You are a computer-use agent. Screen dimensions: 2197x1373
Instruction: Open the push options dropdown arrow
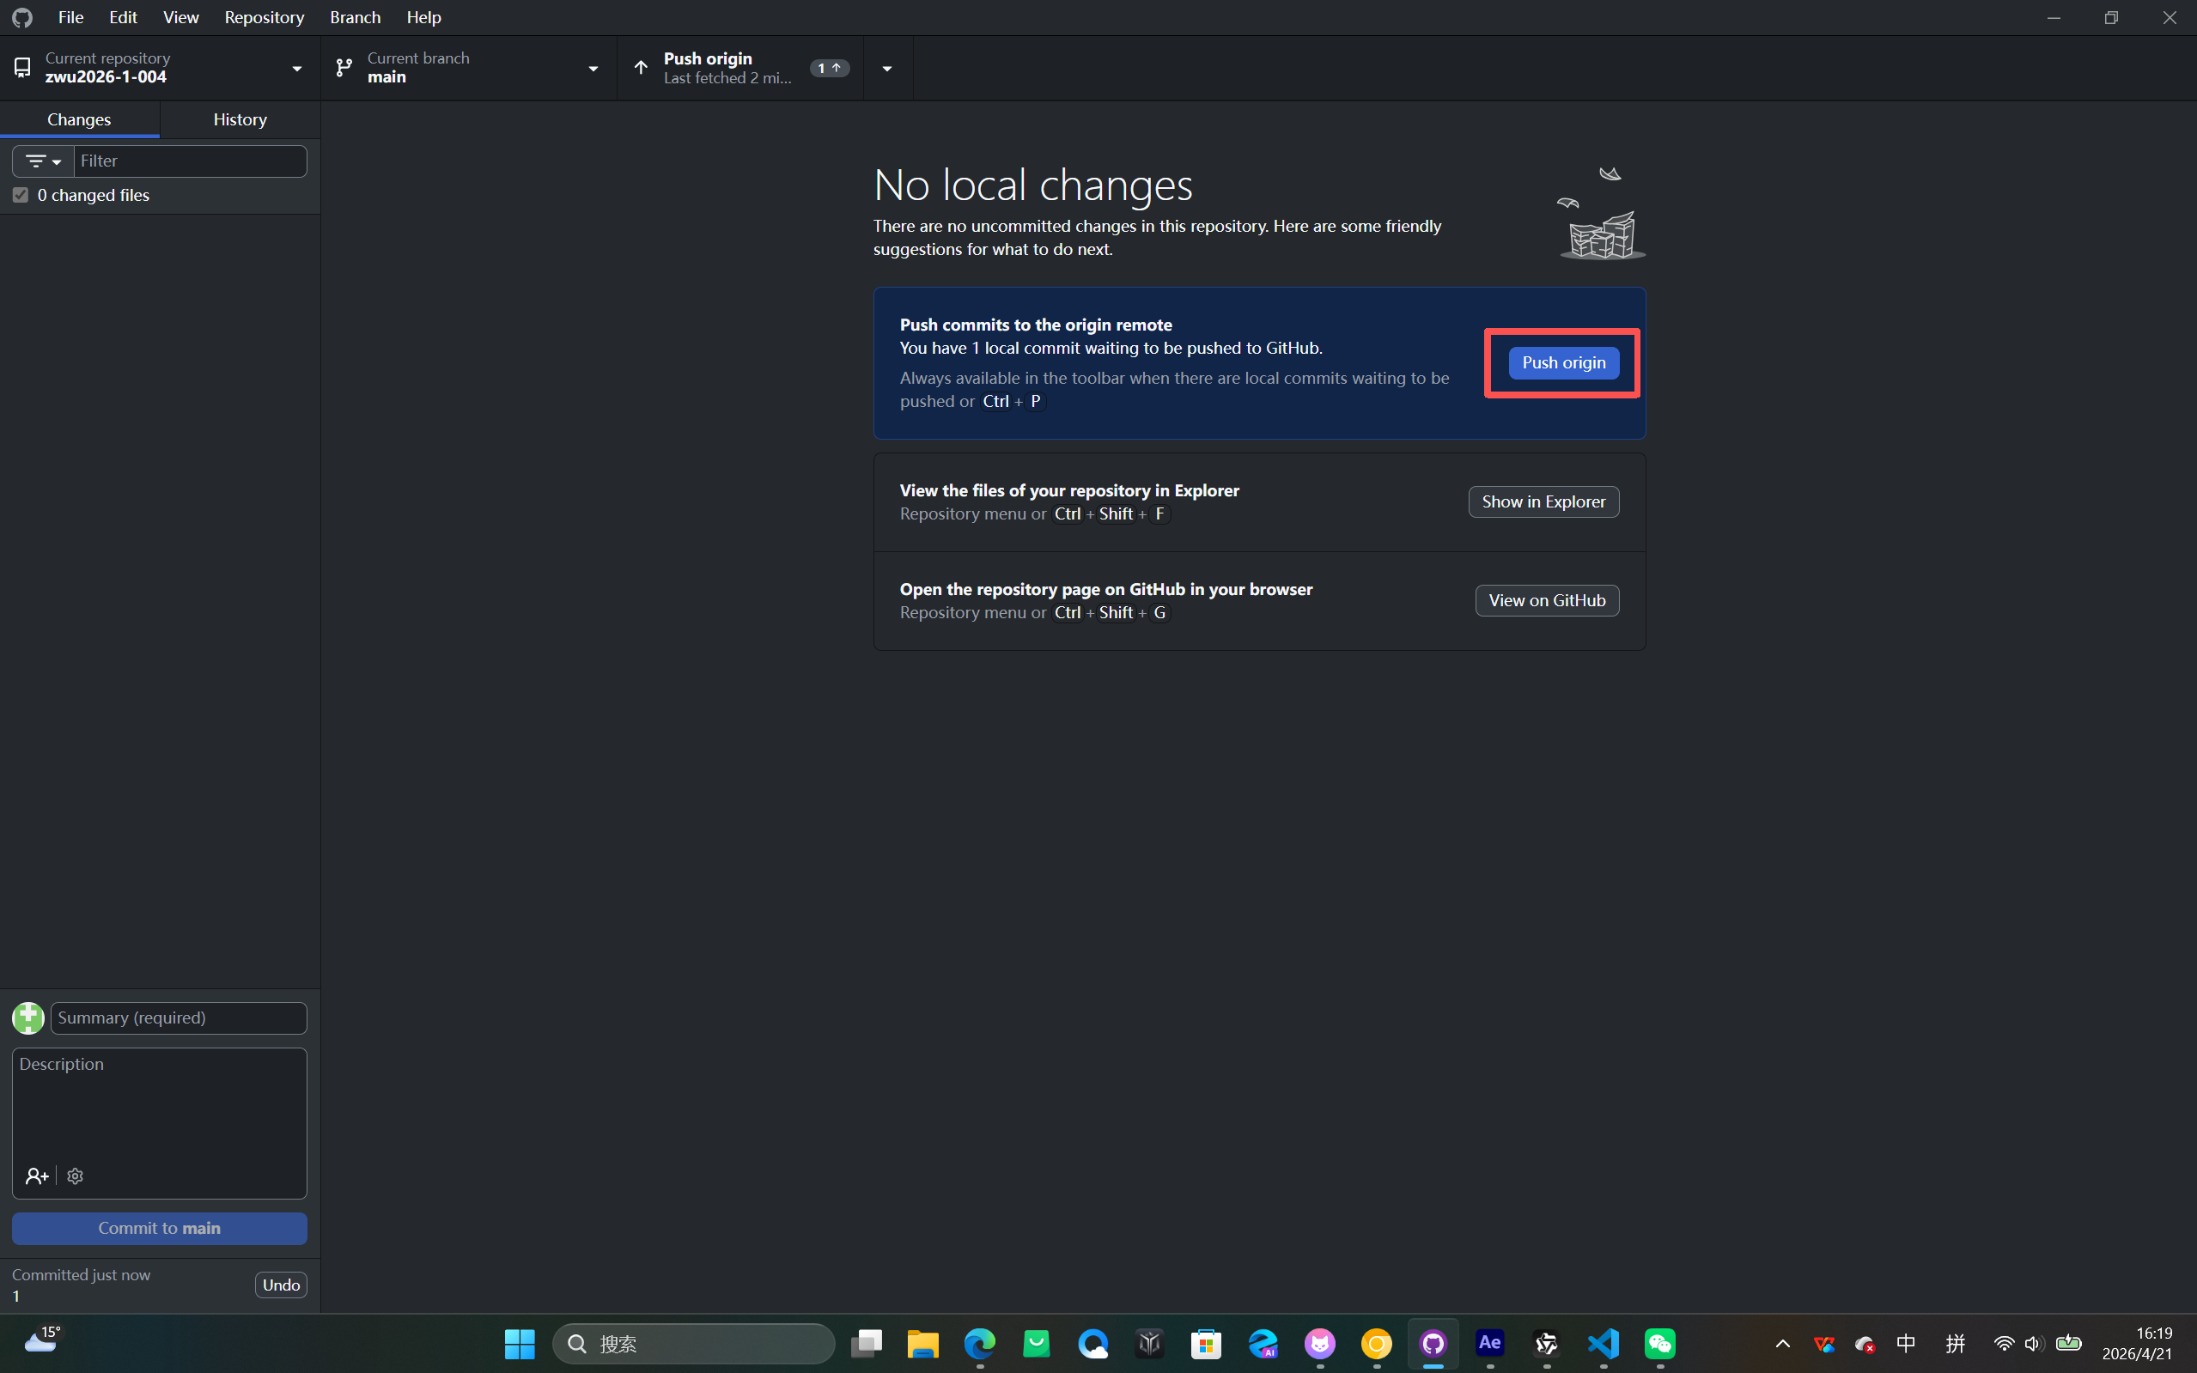(887, 68)
